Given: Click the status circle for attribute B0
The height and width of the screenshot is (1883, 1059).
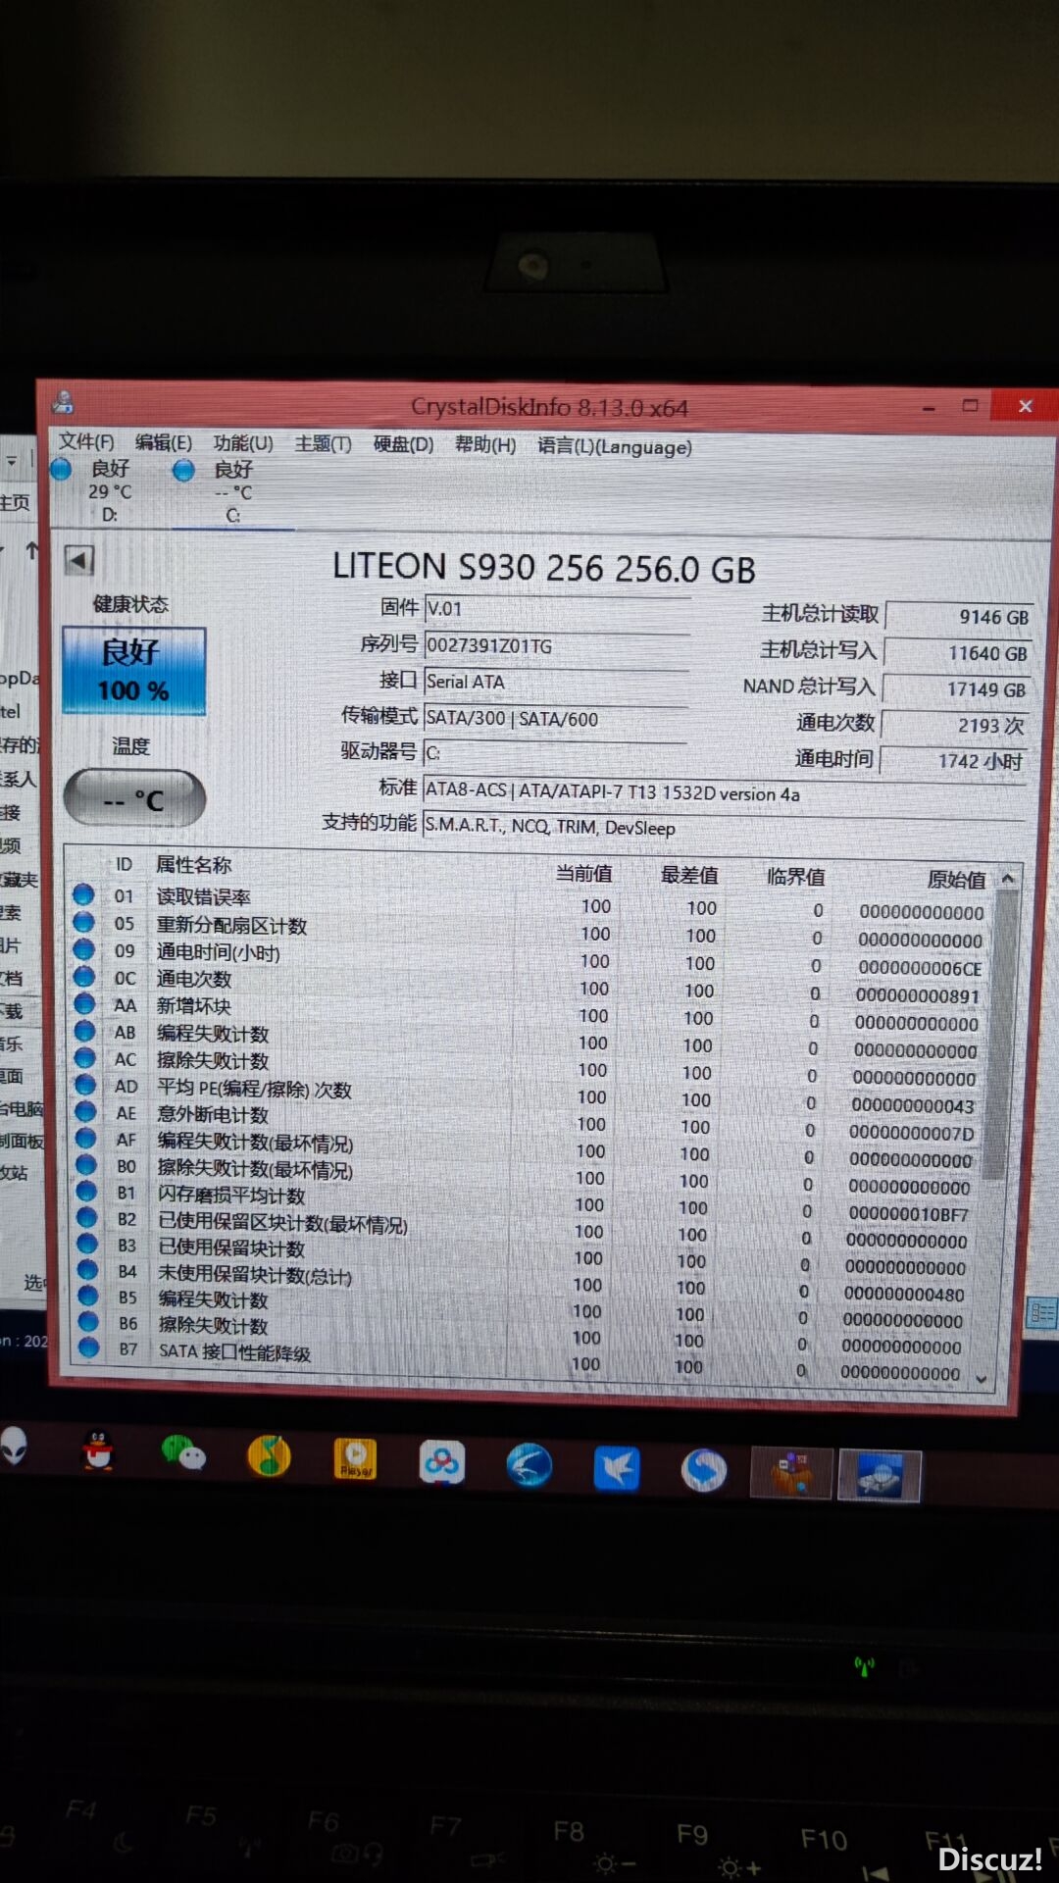Looking at the screenshot, I should (x=86, y=1164).
